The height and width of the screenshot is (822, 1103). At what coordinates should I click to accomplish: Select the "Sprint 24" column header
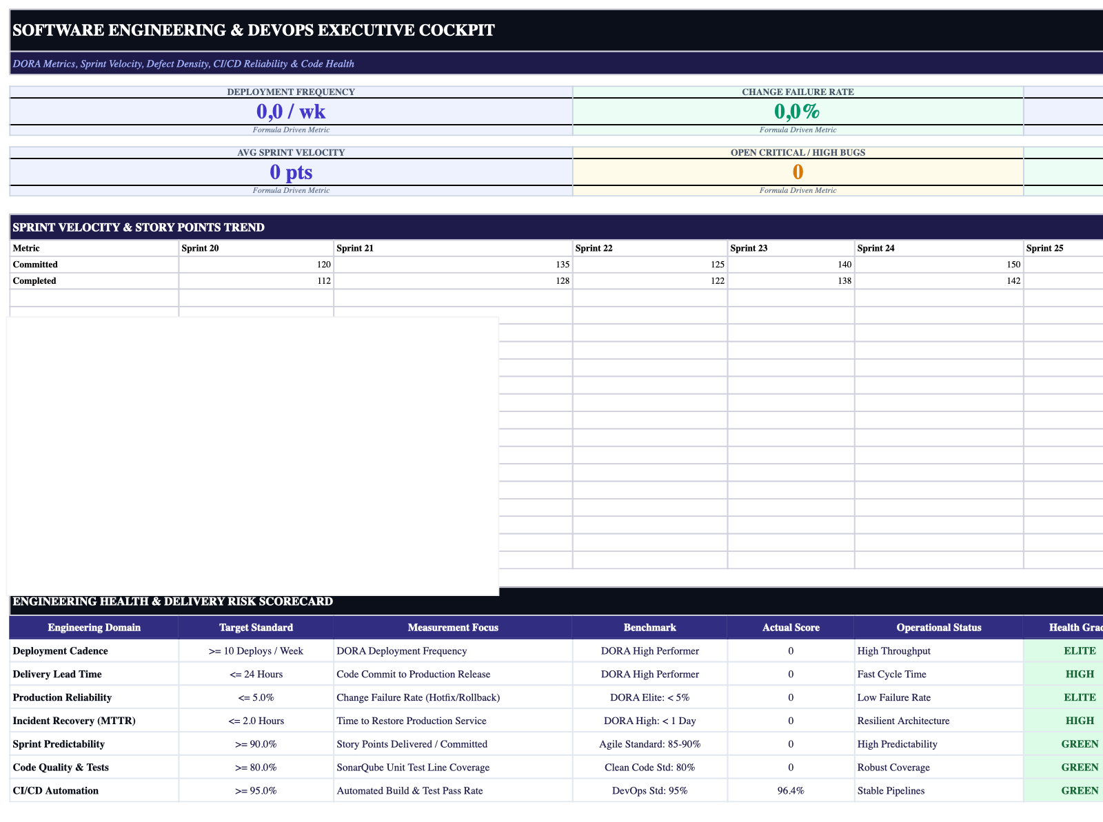click(939, 248)
